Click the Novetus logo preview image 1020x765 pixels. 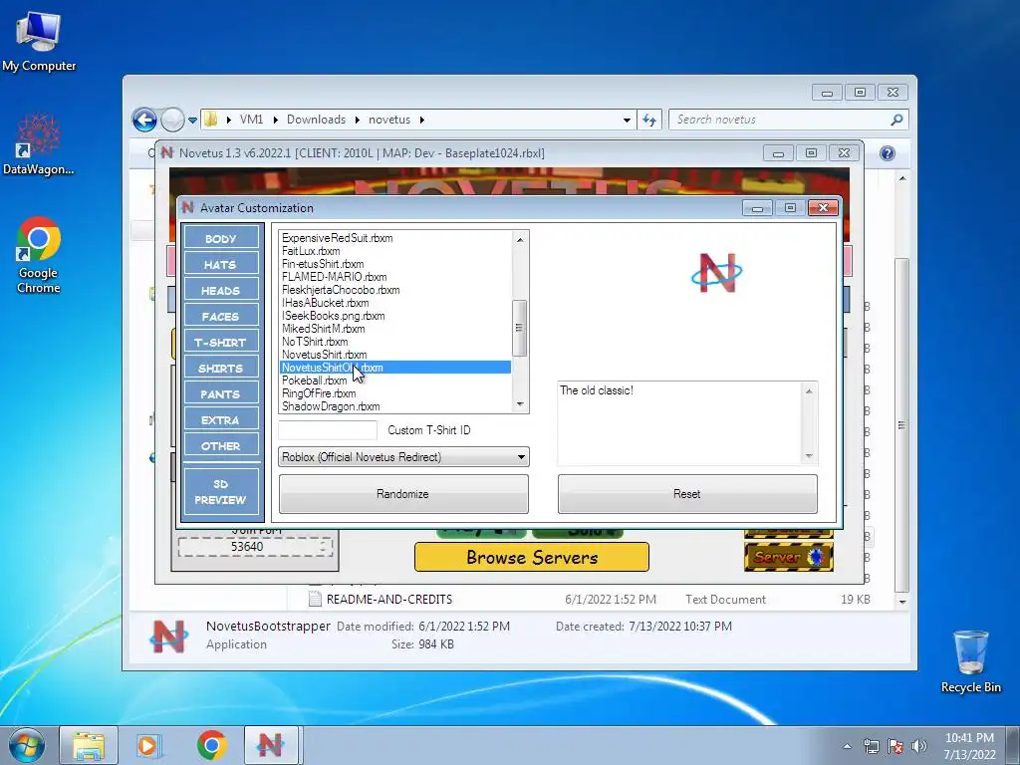pyautogui.click(x=717, y=273)
